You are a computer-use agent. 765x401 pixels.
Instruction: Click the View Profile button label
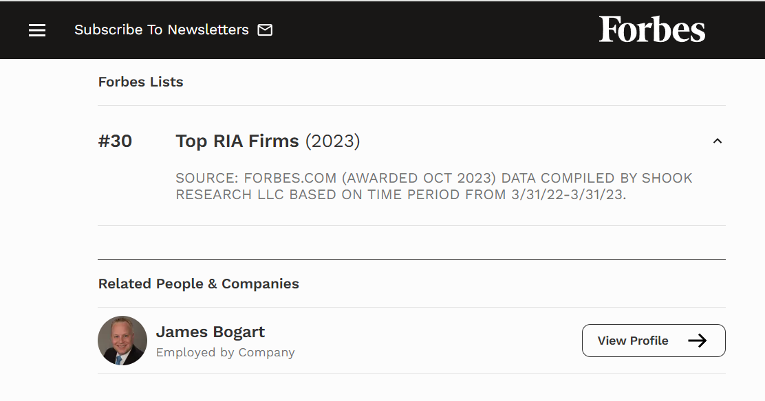(633, 341)
